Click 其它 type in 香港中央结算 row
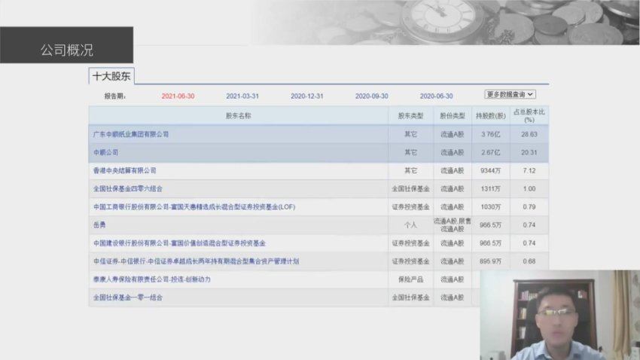Viewport: 640px width, 360px height. (x=410, y=171)
